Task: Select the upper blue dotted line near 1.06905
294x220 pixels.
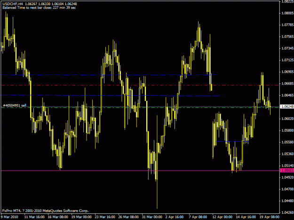Action: [x=109, y=75]
